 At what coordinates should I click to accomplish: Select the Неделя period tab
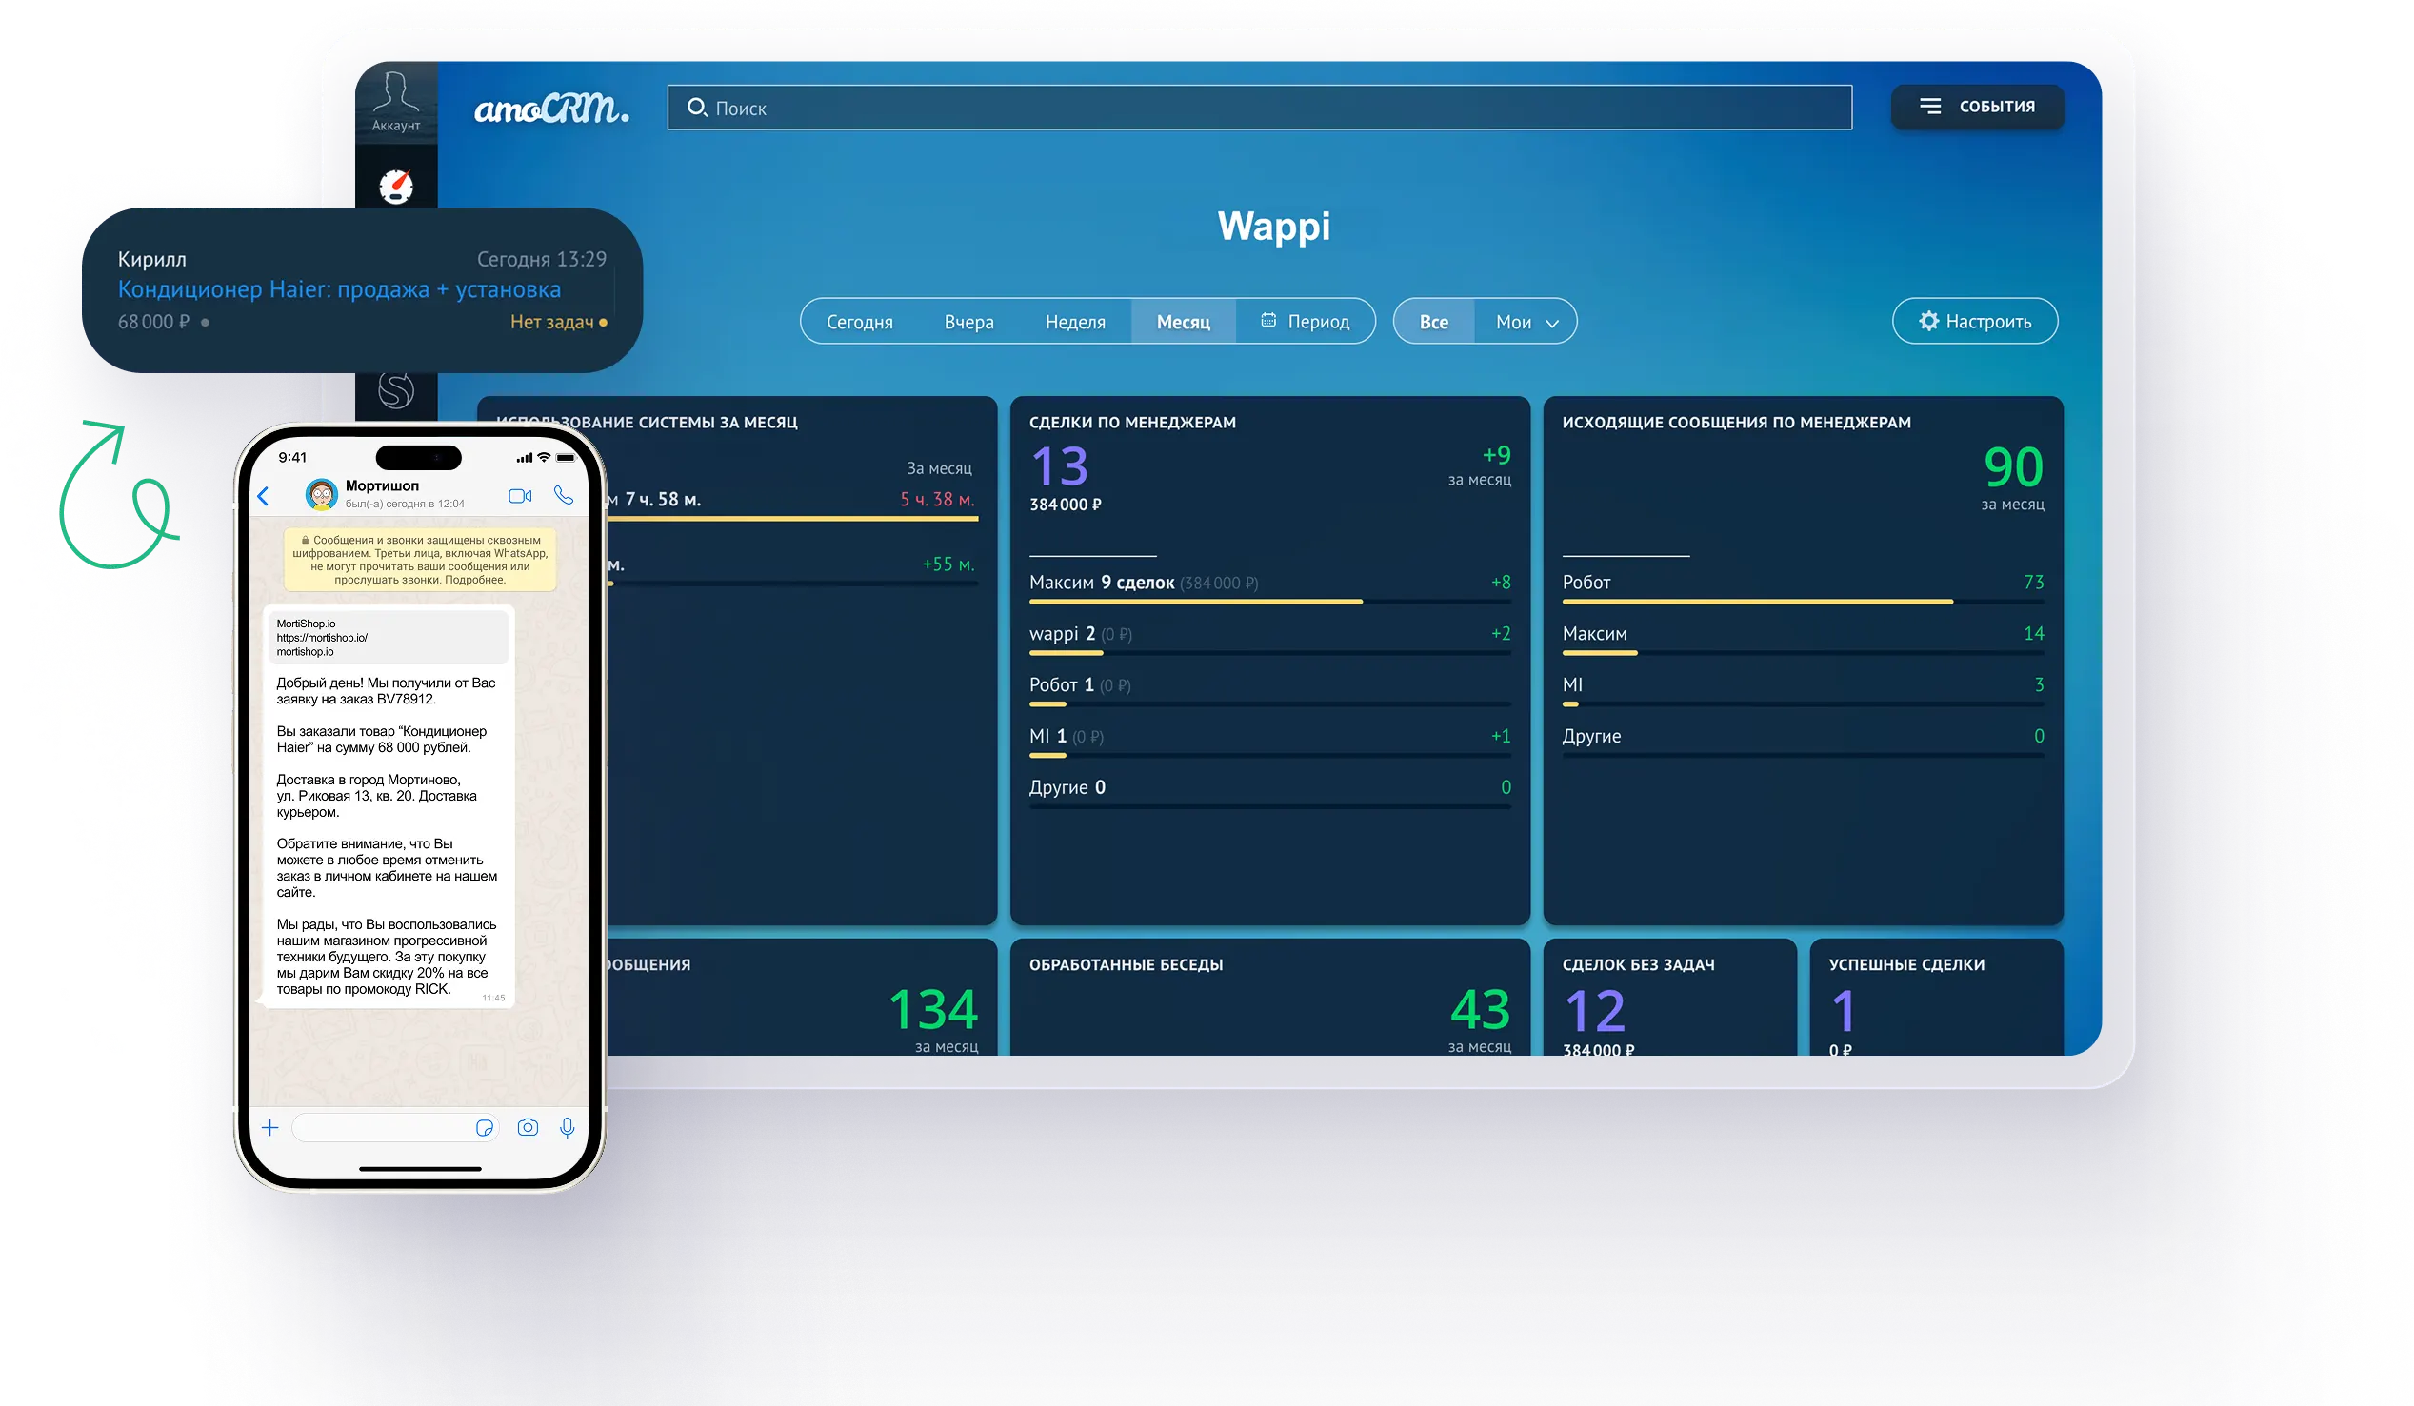pyautogui.click(x=1075, y=322)
